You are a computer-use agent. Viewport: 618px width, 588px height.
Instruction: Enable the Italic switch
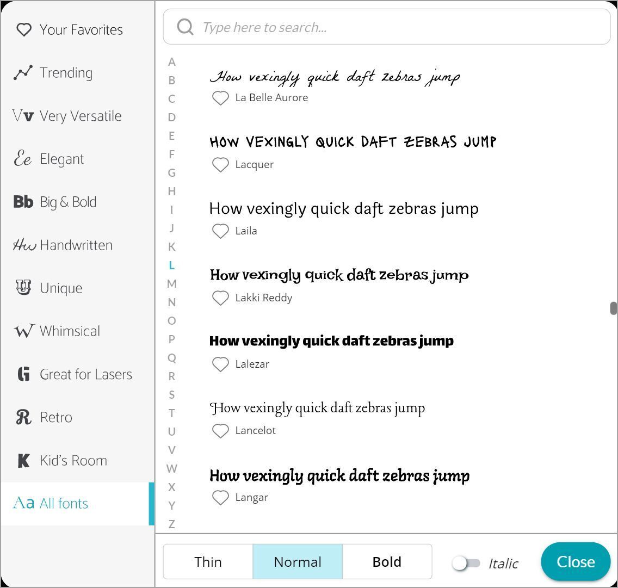coord(466,563)
